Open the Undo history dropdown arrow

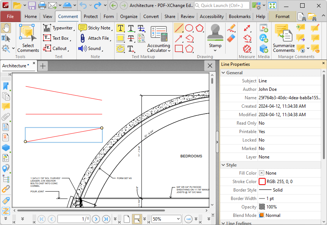pos(90,6)
